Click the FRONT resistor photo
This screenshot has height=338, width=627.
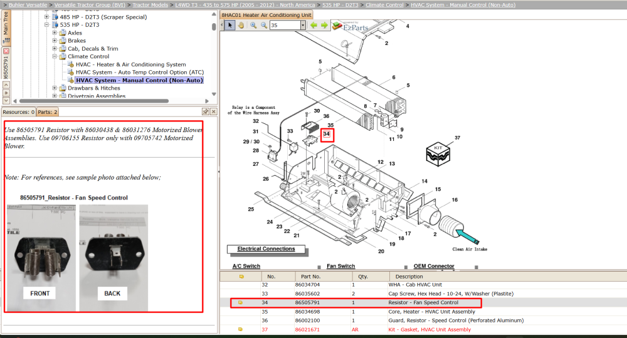(x=41, y=258)
